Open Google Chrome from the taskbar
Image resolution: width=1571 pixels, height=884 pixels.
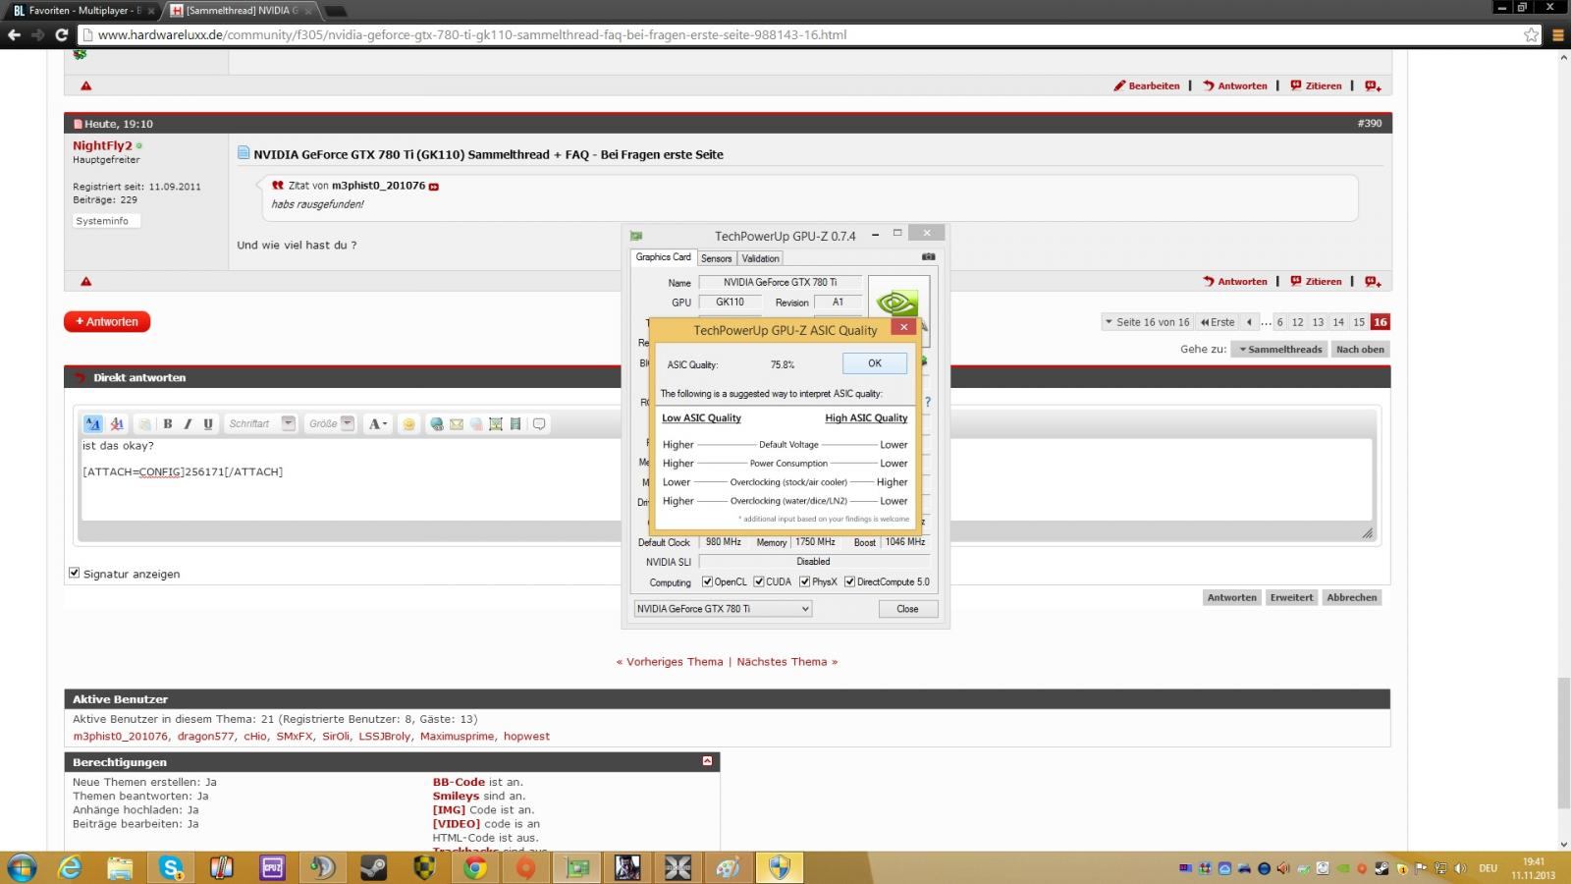tap(475, 867)
